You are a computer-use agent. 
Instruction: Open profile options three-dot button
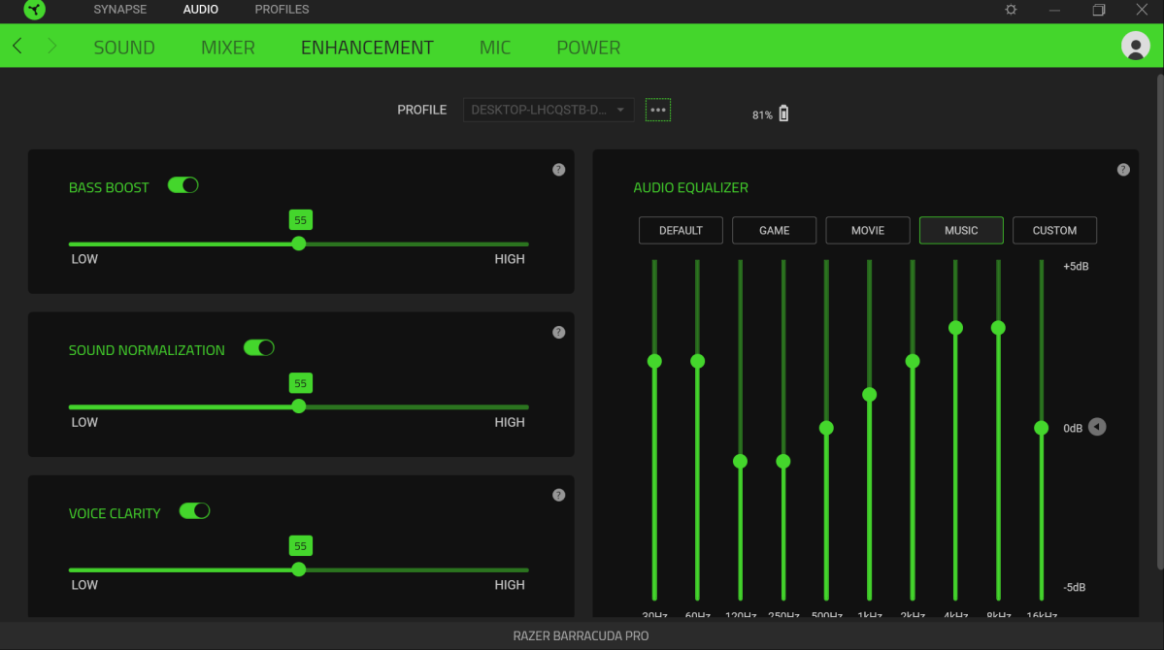[x=657, y=110]
